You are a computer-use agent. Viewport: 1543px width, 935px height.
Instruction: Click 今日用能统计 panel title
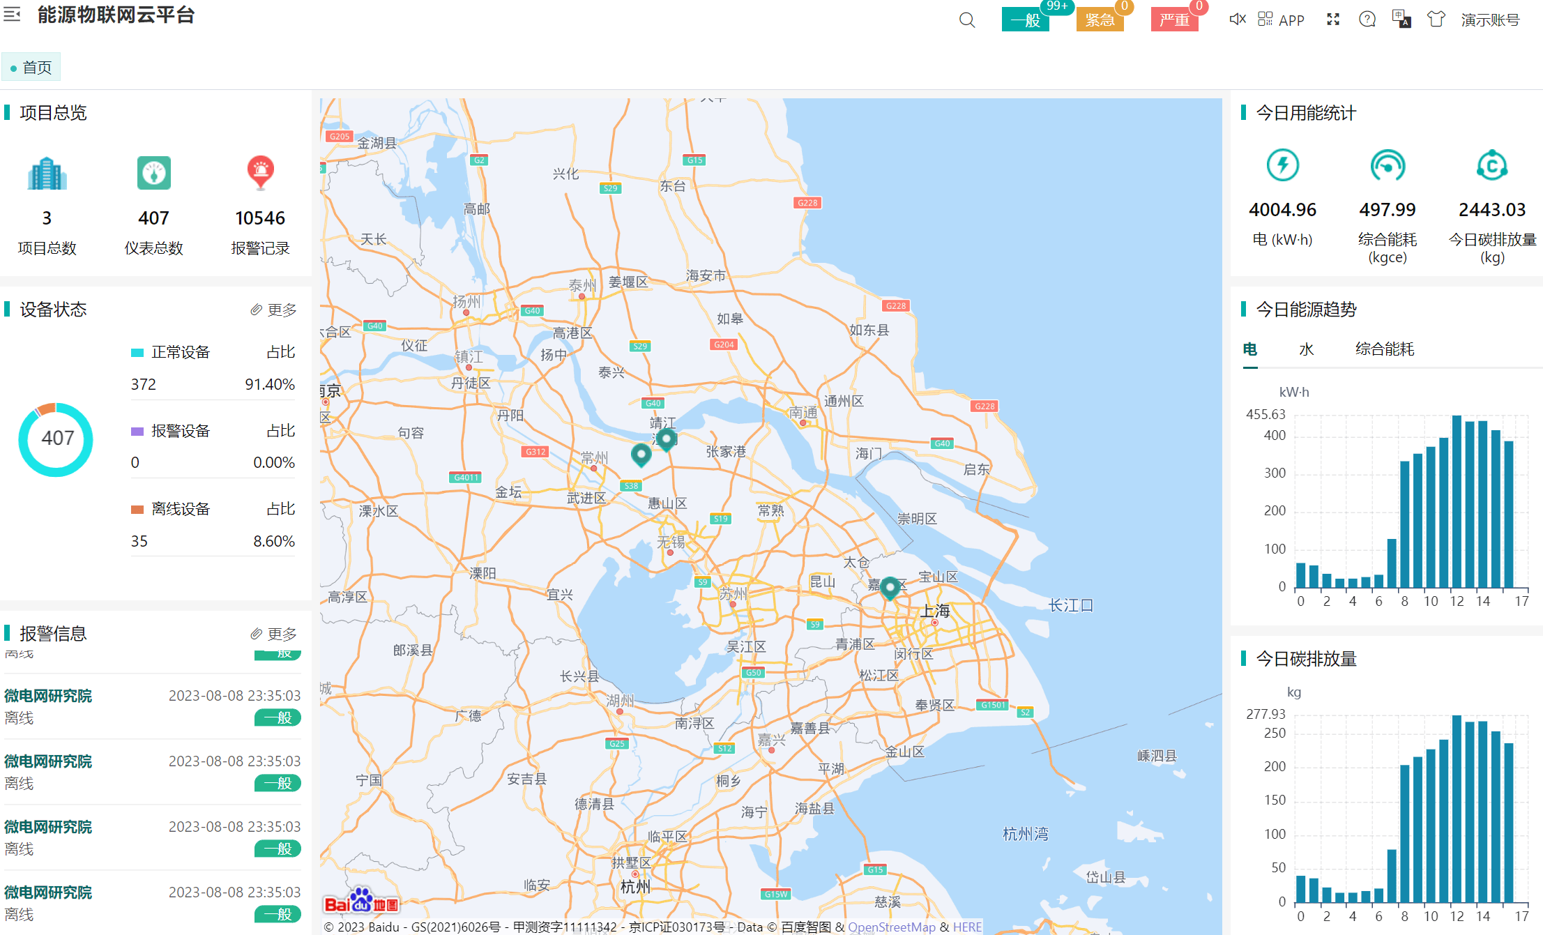(x=1306, y=113)
